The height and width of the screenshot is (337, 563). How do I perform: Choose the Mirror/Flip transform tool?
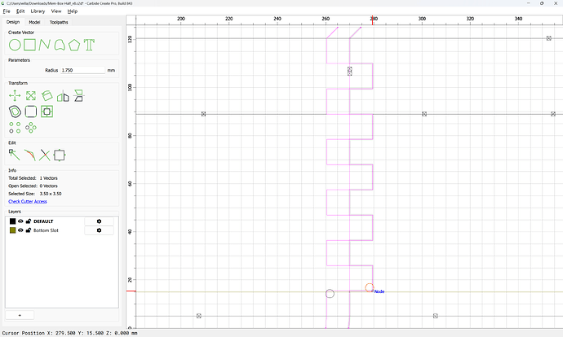(63, 96)
